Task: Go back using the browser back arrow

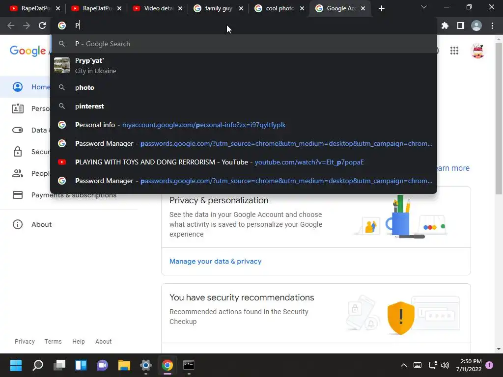Action: click(11, 26)
